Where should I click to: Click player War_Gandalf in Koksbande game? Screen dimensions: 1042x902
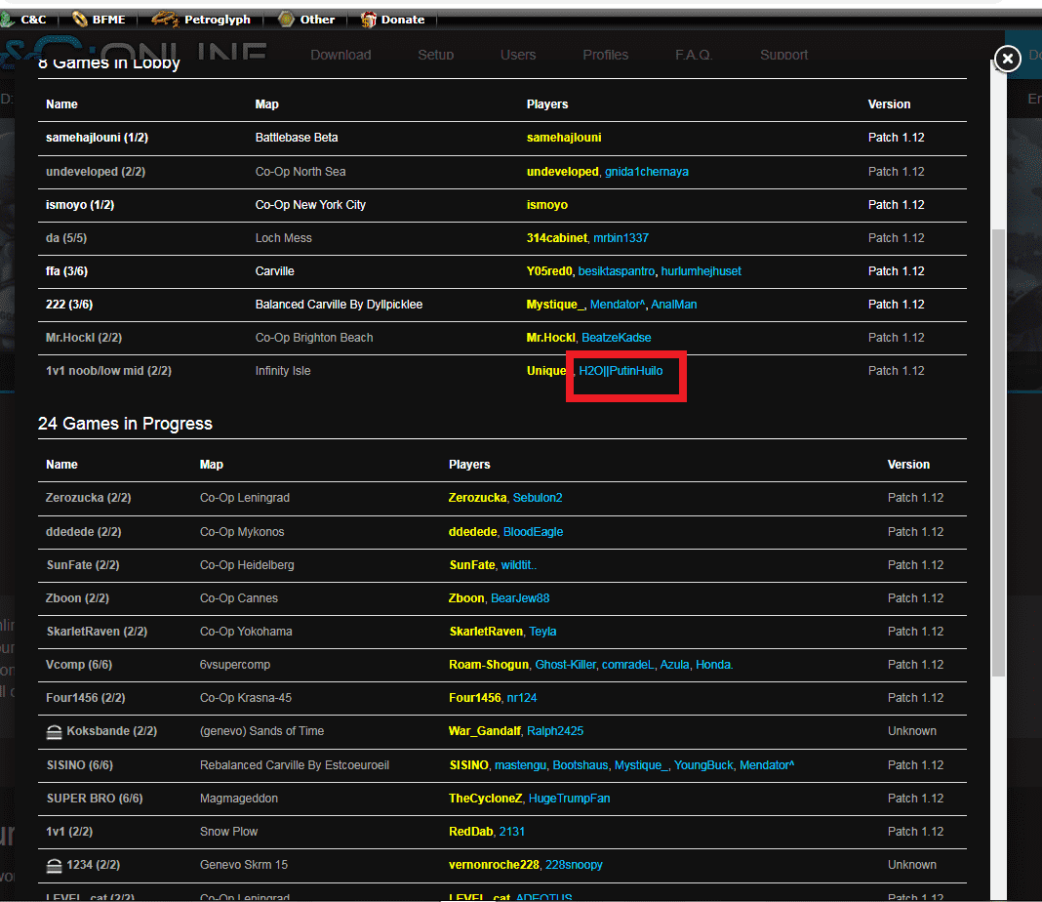[x=484, y=731]
